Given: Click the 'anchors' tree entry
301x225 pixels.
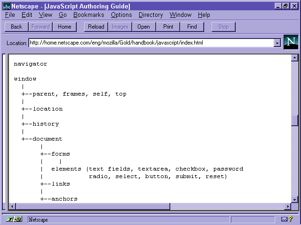Looking at the screenshot, I should coord(64,199).
